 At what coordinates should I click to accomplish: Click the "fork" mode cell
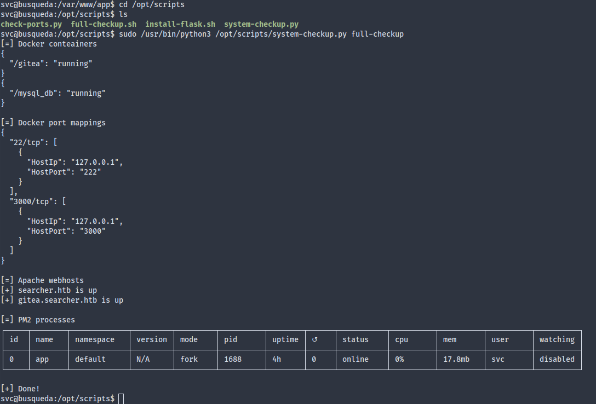[x=189, y=359]
